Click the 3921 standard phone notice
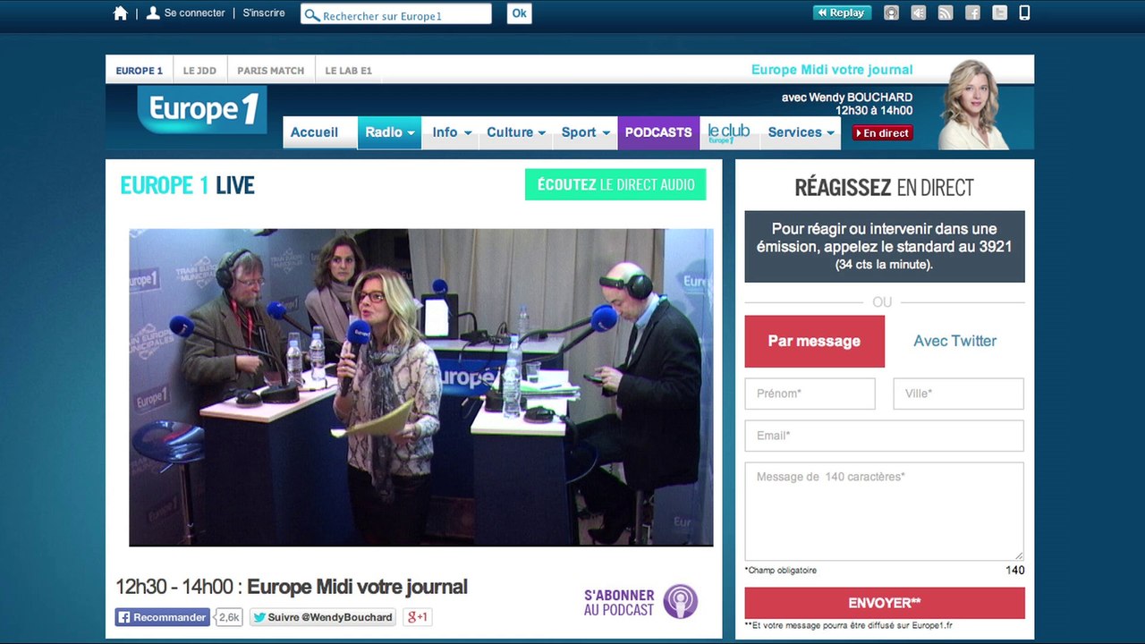1145x644 pixels. point(885,247)
